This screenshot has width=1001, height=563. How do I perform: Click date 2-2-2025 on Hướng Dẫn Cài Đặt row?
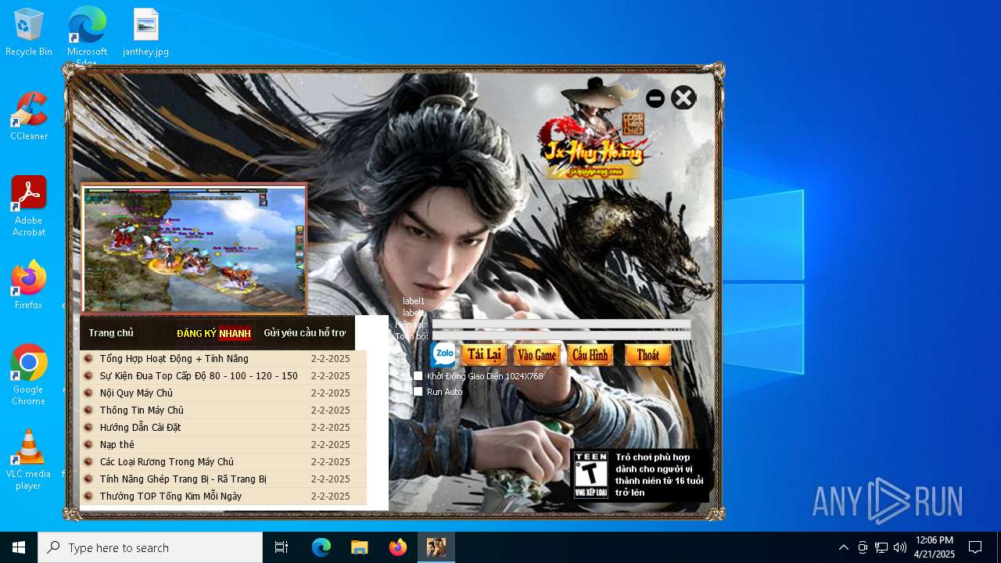(330, 428)
